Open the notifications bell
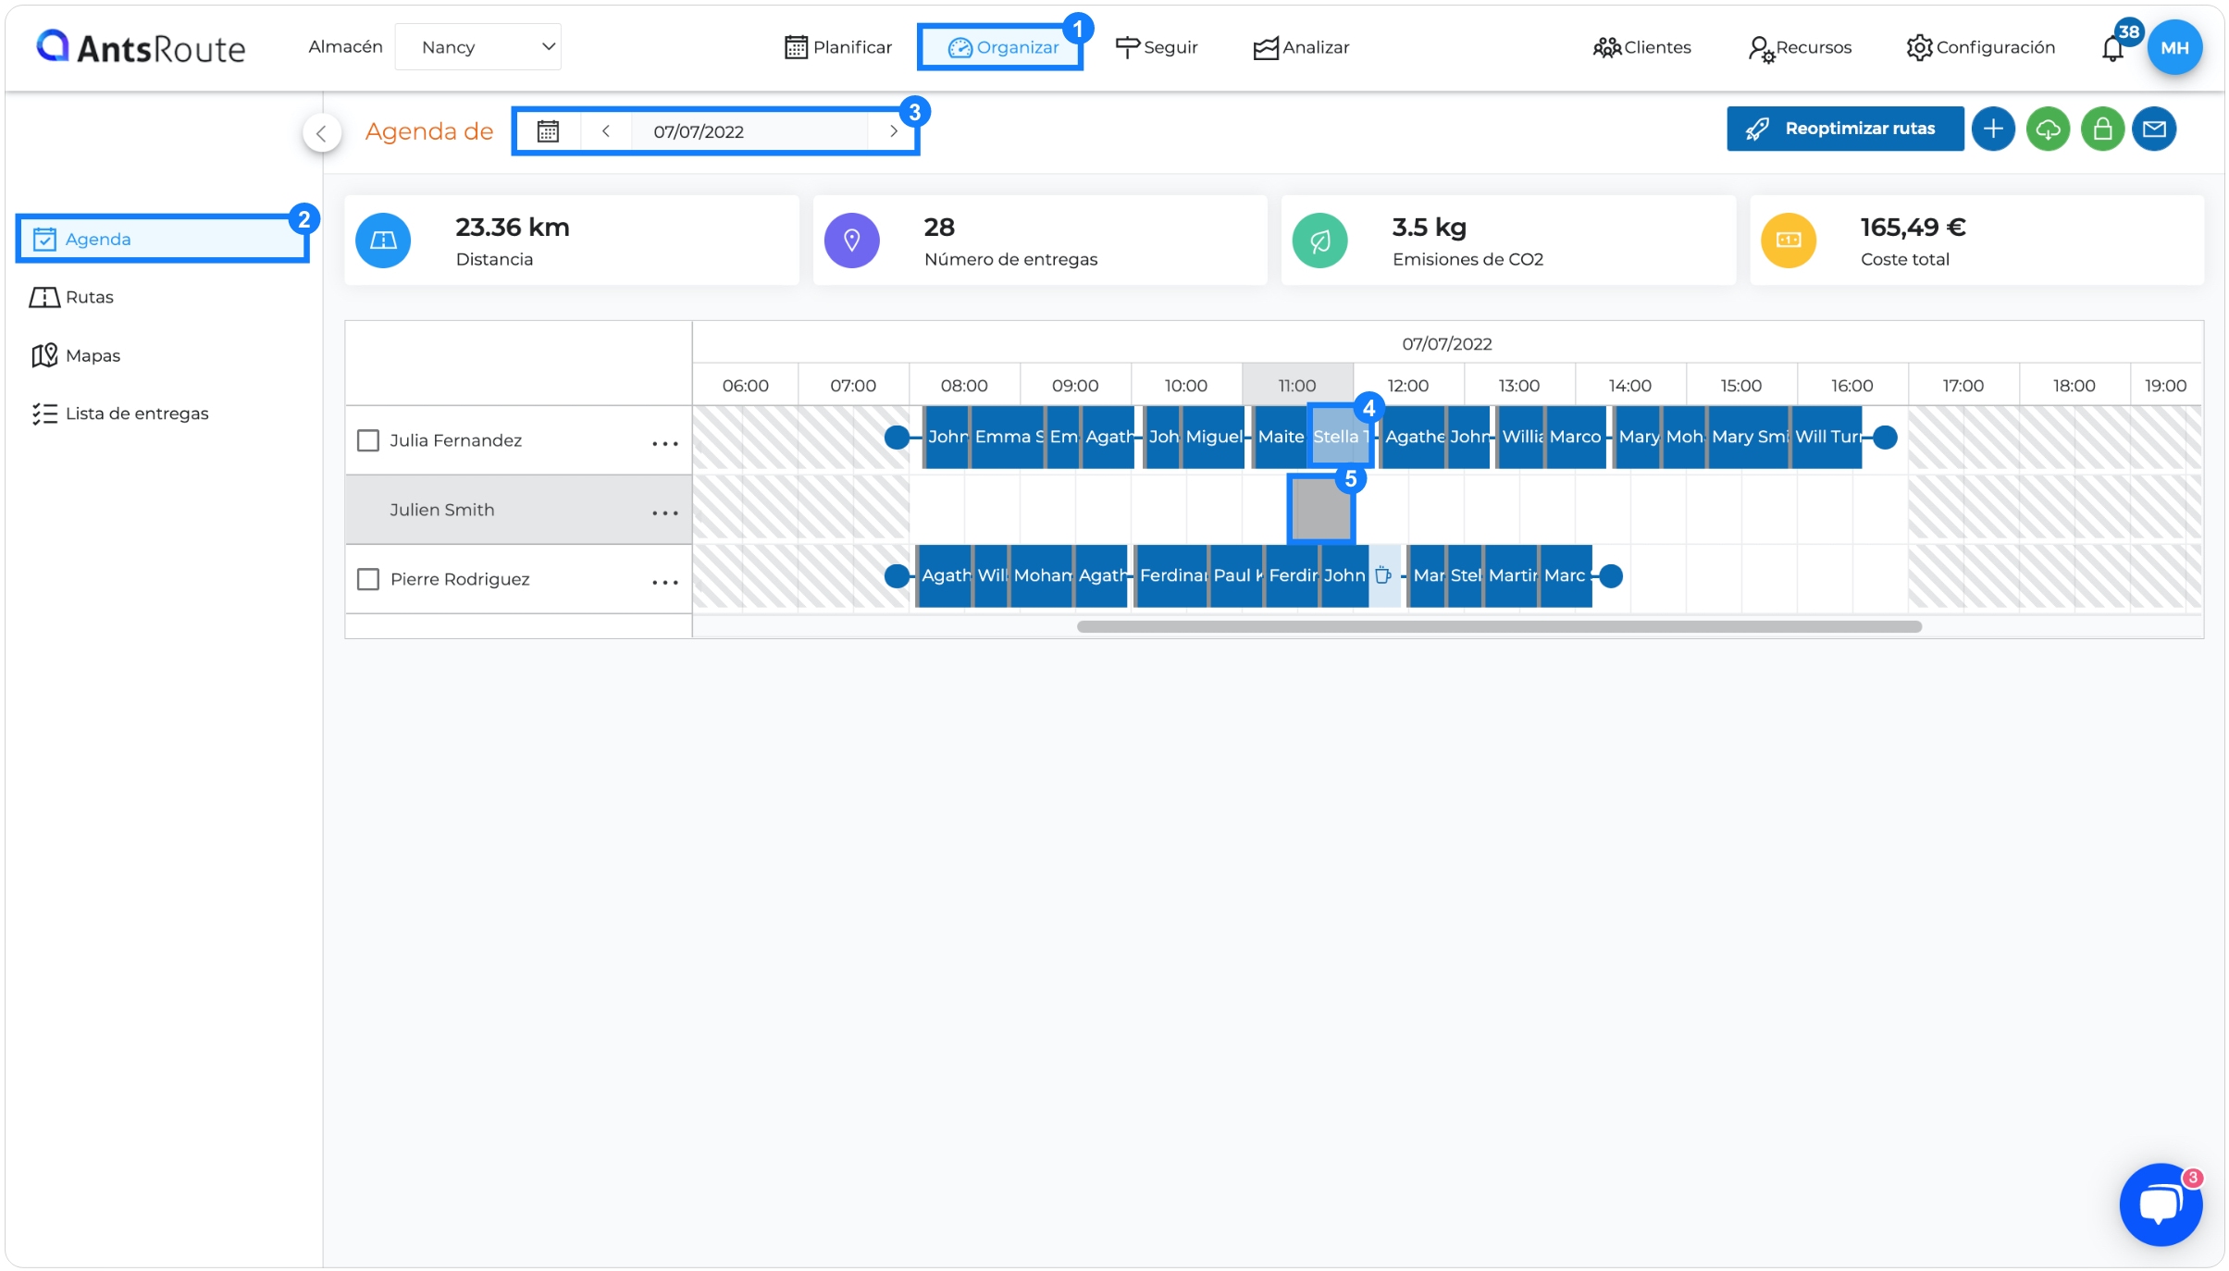Image resolution: width=2229 pixels, height=1271 pixels. (2112, 48)
